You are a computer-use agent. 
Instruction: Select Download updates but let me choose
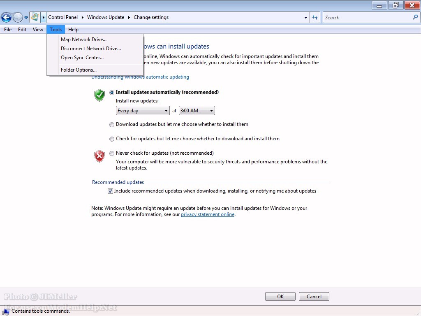pyautogui.click(x=112, y=125)
